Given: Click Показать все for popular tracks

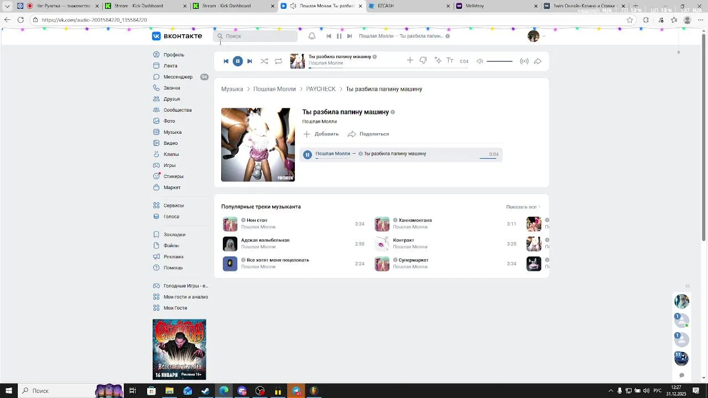Looking at the screenshot, I should pos(523,207).
